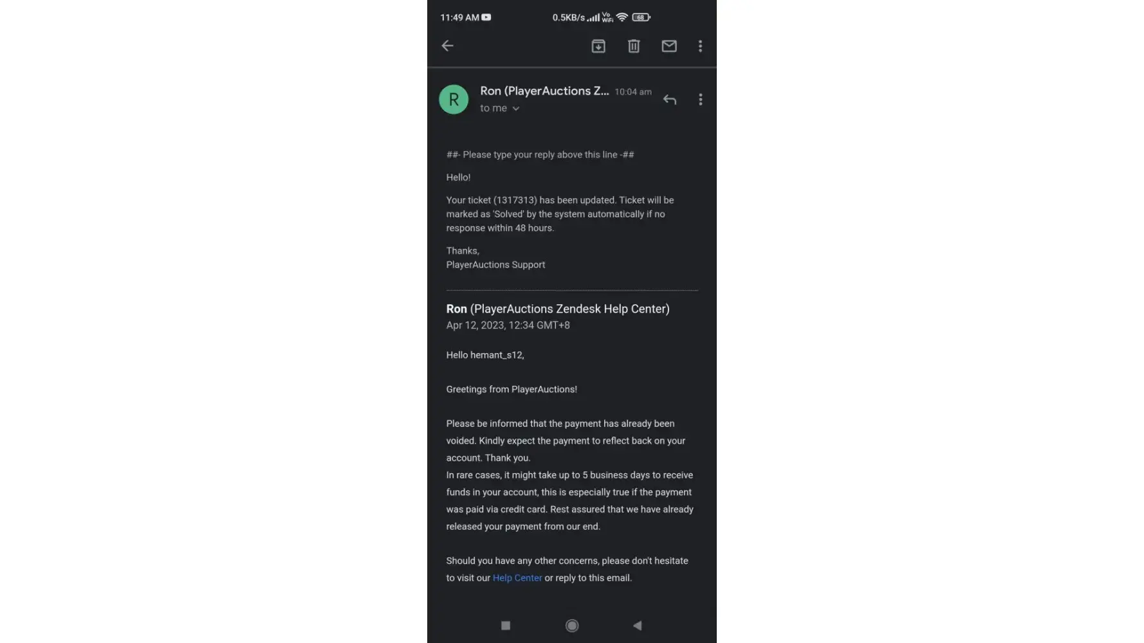Viewport: 1144px width, 643px height.
Task: Tap the 10:04 am message timestamp
Action: pos(633,92)
